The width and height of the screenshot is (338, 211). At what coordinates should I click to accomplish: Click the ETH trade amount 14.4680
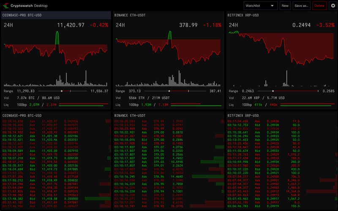(177, 177)
